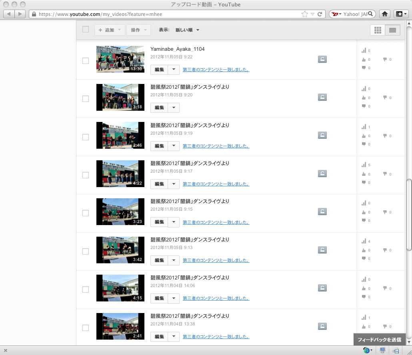
Task: Click search magnifier in Yahoo search box
Action: [370, 14]
